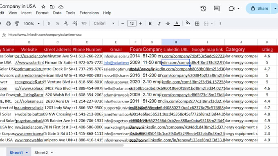278x156 pixels.
Task: Toggle italic formatting
Action: click(x=159, y=24)
